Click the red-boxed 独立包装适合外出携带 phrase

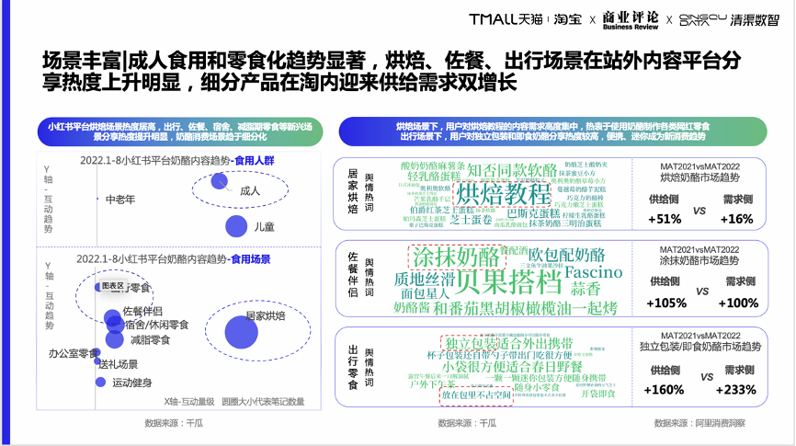click(508, 343)
